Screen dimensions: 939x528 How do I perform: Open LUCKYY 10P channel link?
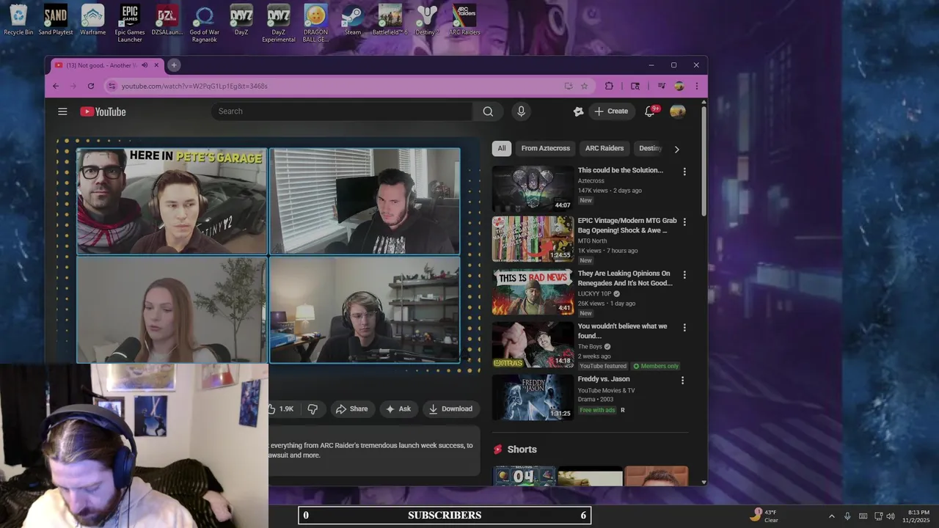coord(595,293)
